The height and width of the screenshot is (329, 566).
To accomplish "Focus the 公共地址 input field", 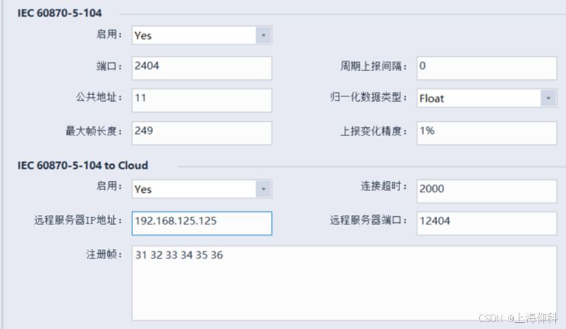I will tap(202, 98).
